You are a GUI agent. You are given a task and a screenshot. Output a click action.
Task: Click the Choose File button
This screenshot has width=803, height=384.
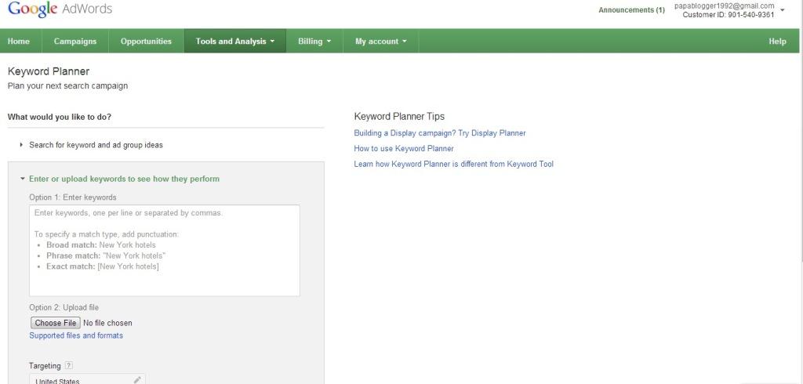(56, 323)
